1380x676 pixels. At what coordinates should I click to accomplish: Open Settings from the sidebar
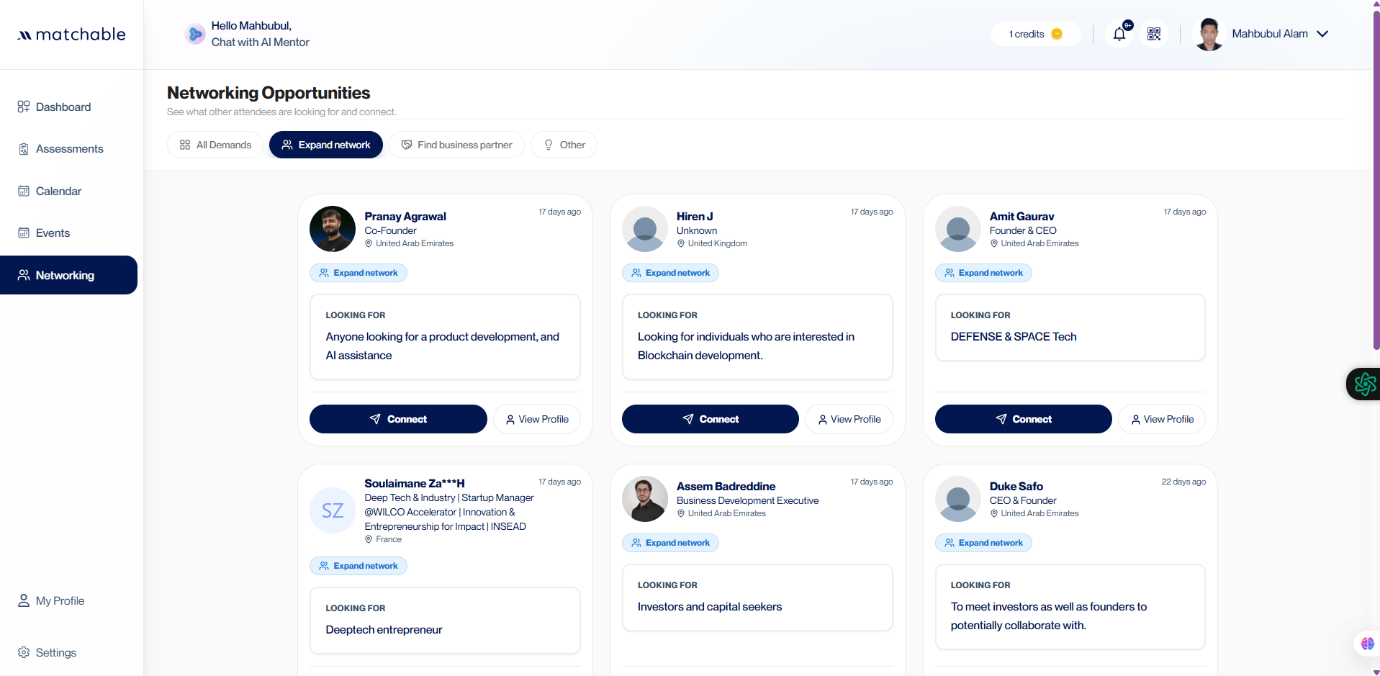[55, 652]
